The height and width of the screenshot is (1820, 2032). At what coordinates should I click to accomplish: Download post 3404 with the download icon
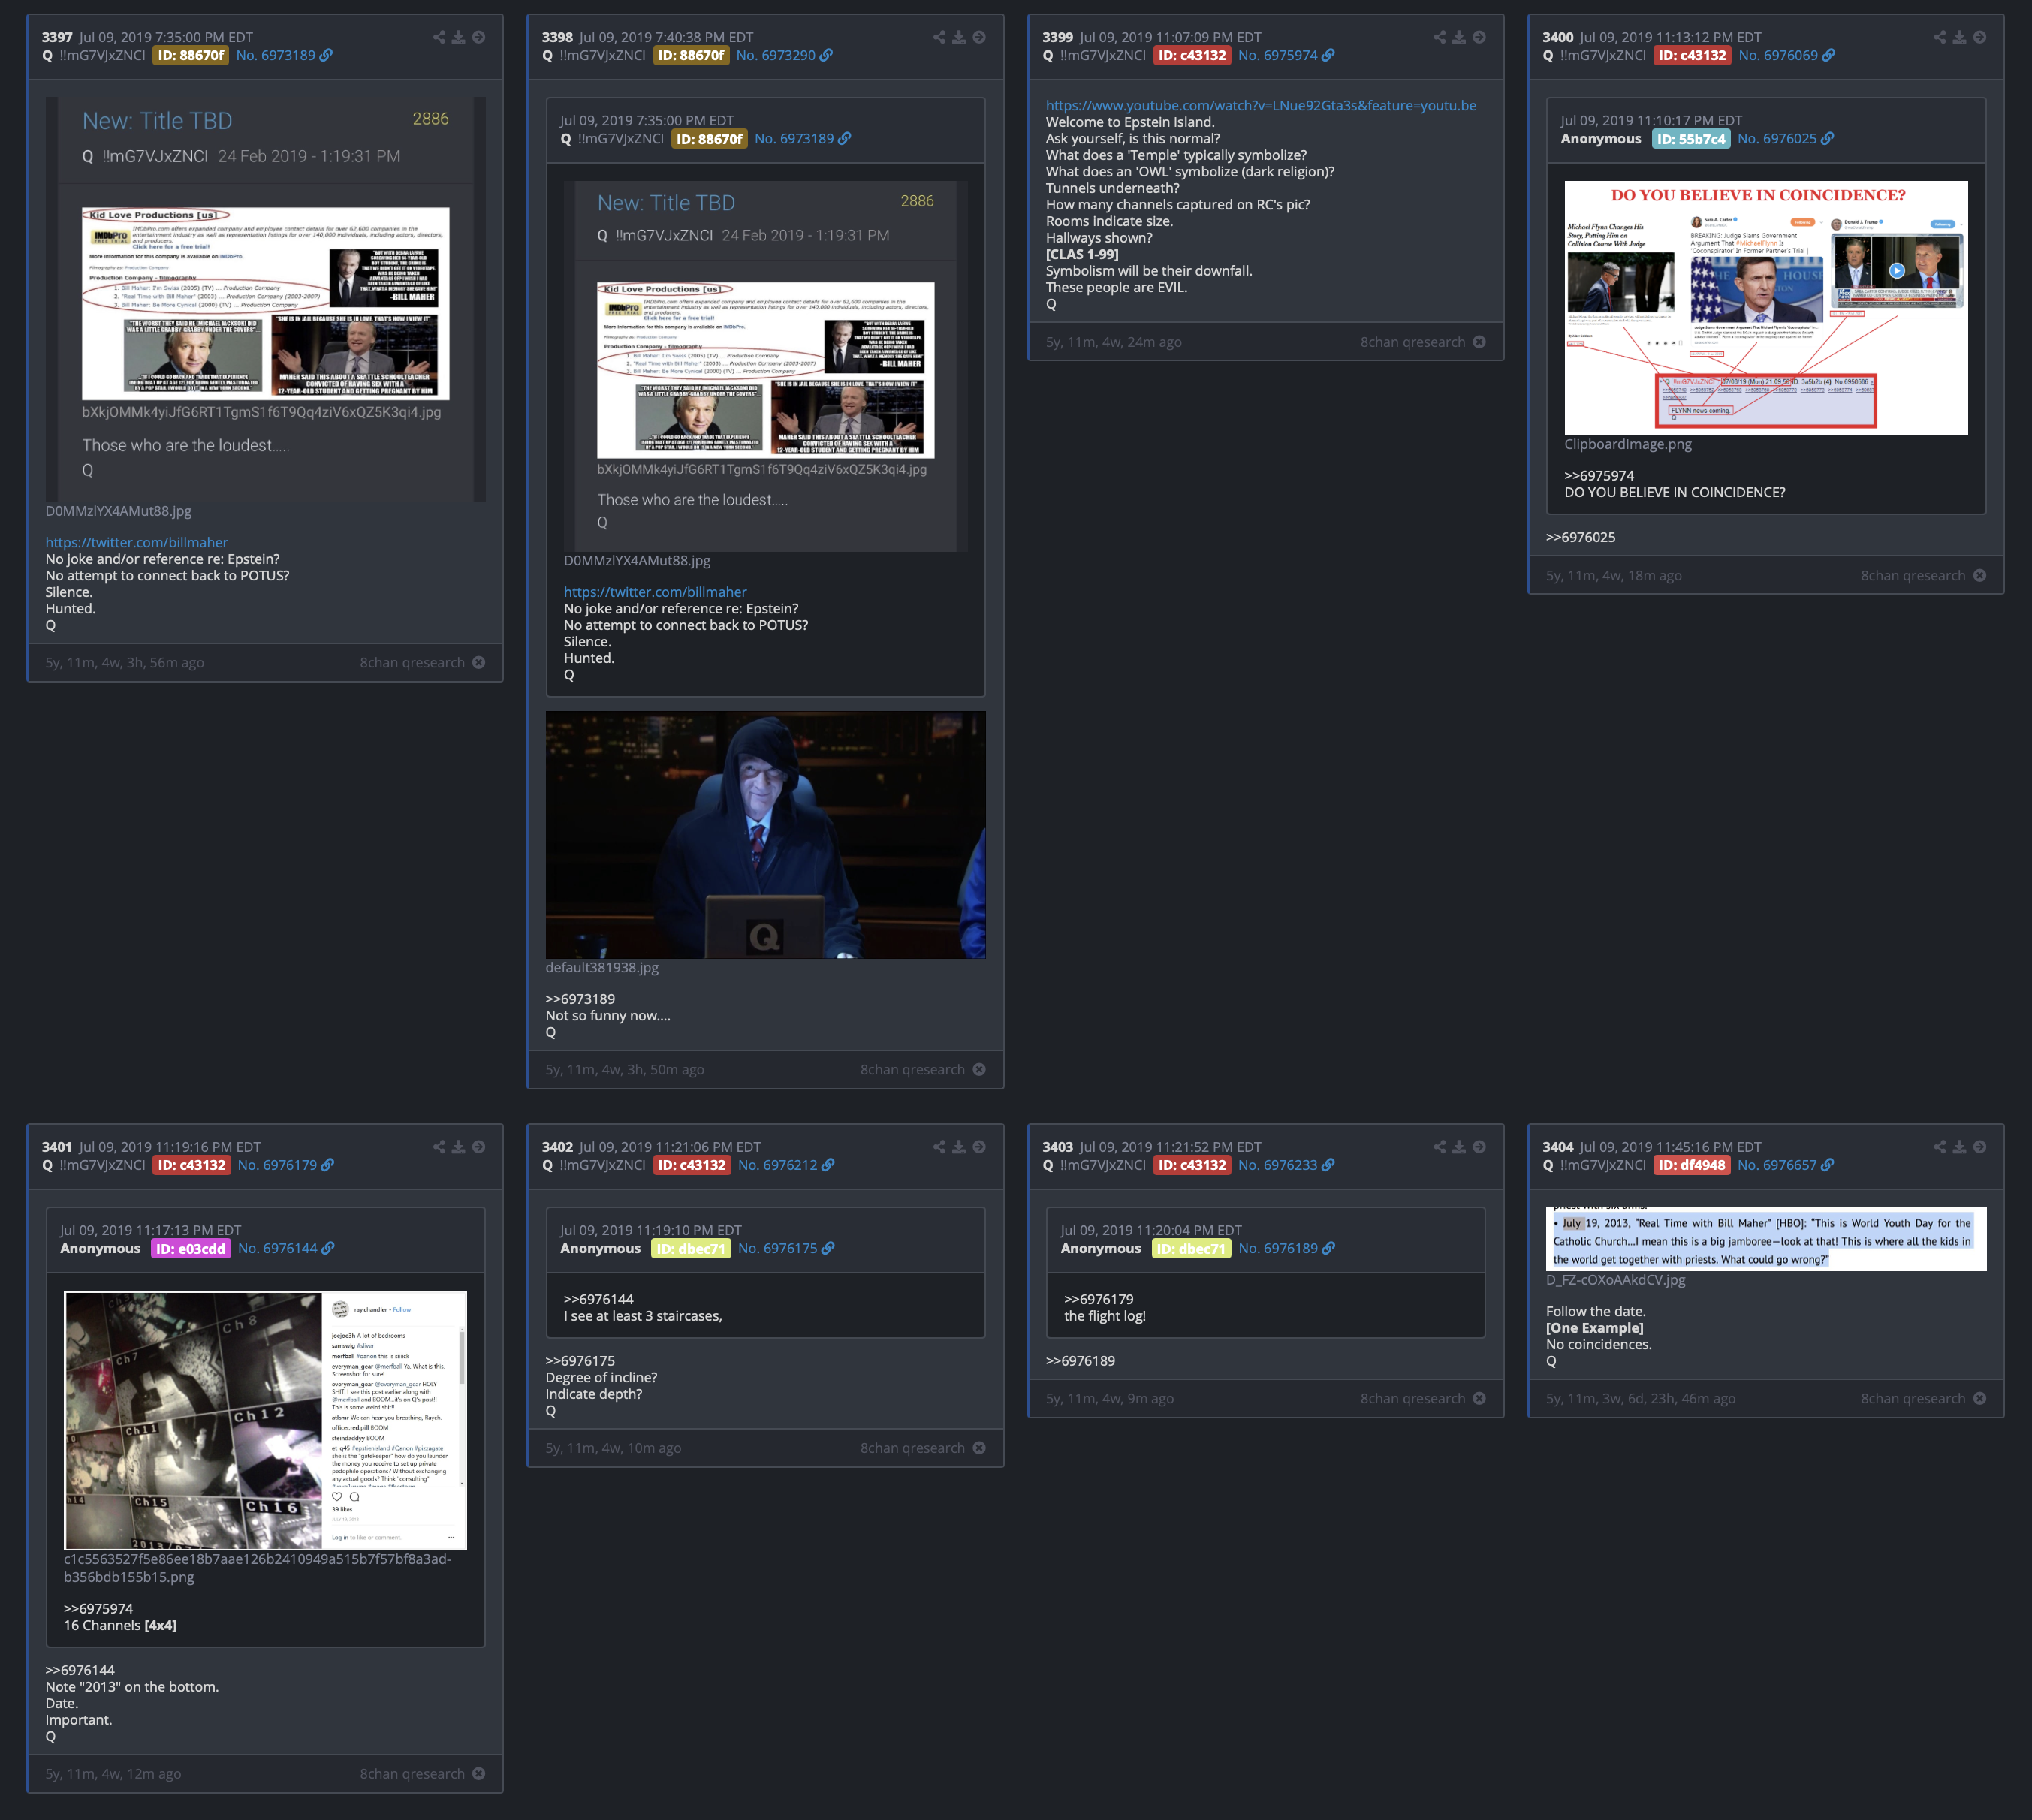click(x=1959, y=1147)
